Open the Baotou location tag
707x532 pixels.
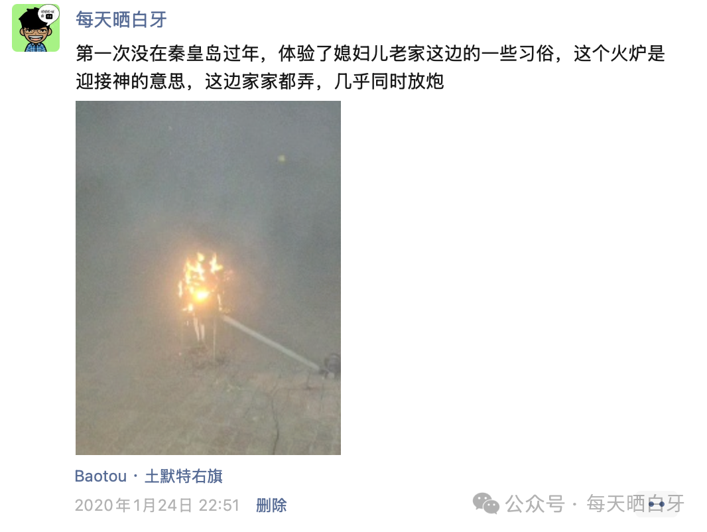[101, 476]
